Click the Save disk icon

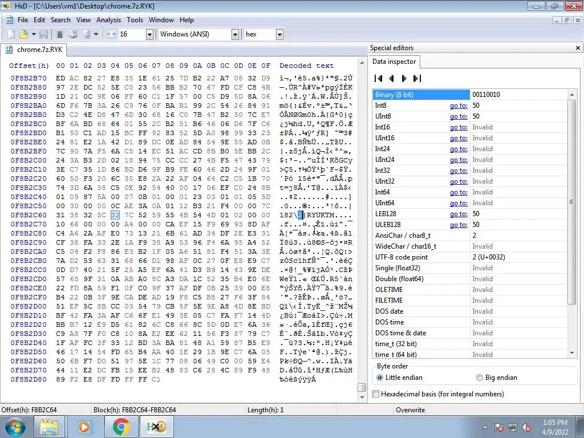[43, 34]
